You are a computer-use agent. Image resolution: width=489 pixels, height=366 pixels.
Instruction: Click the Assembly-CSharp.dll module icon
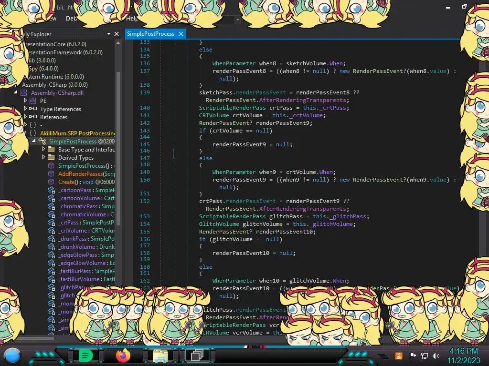click(24, 93)
